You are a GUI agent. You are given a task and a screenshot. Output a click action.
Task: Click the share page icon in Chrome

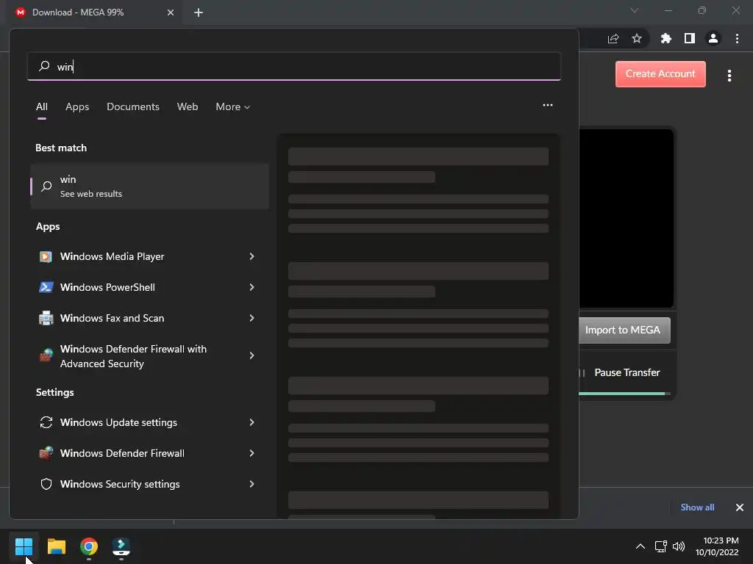[613, 38]
